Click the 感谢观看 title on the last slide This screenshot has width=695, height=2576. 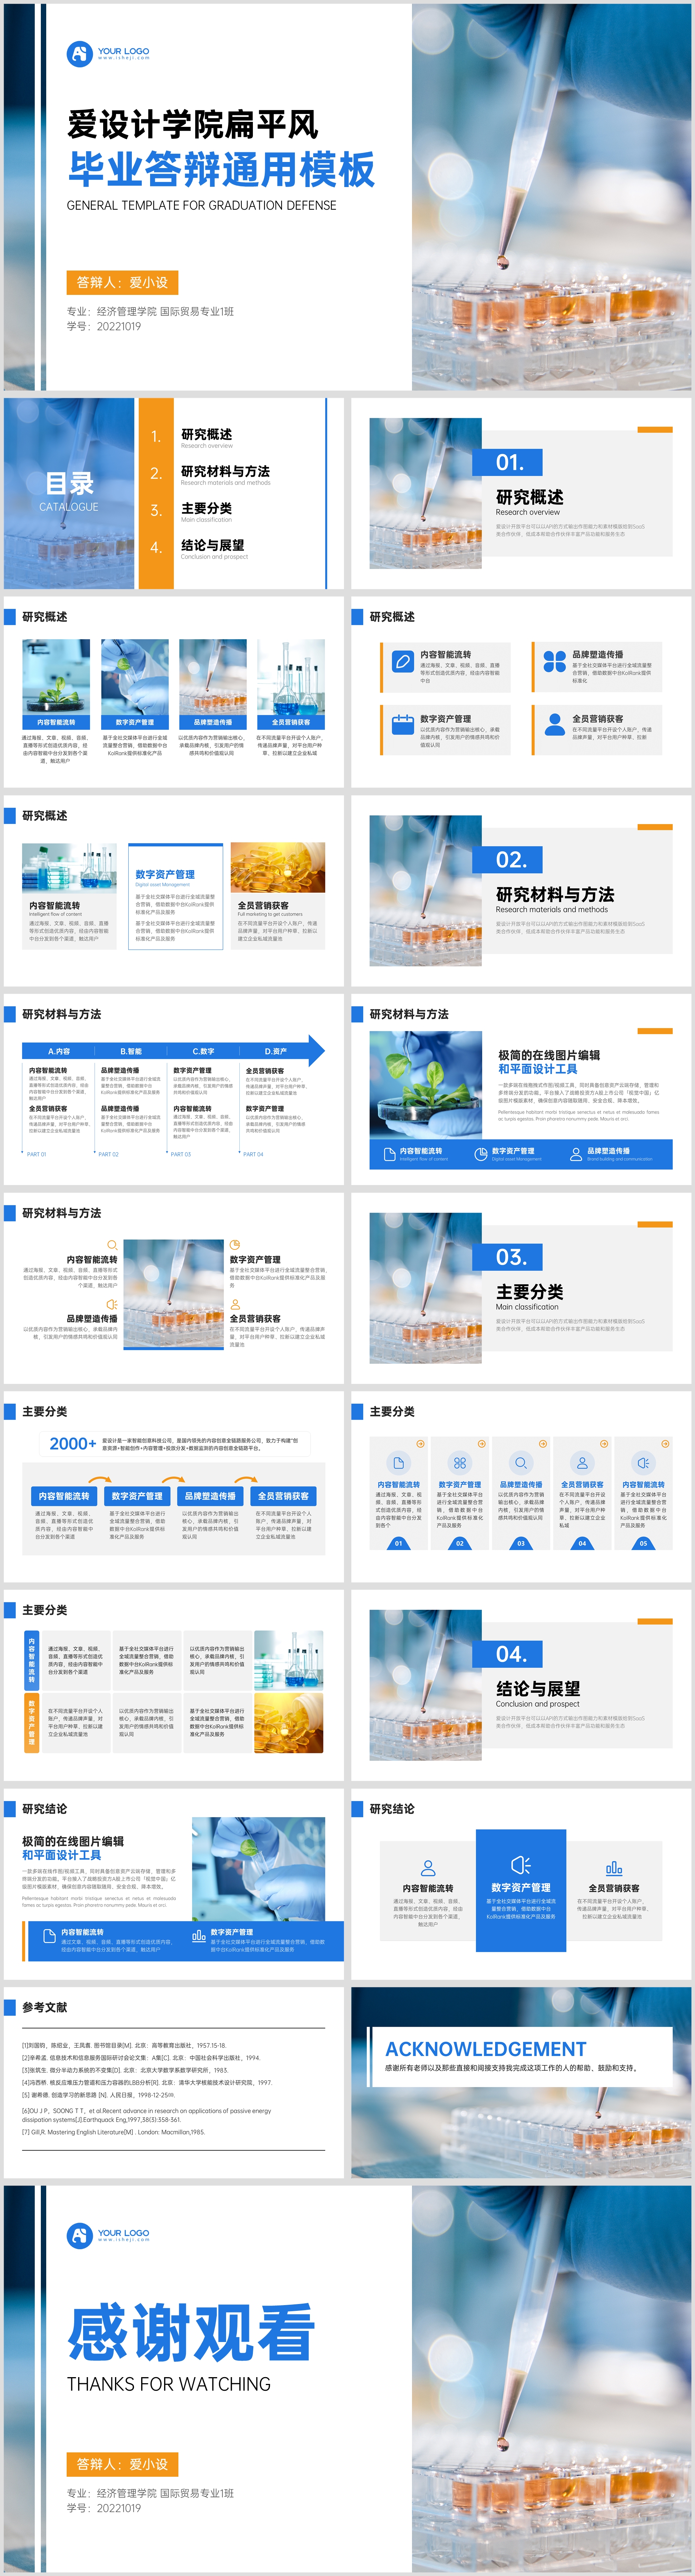(191, 2332)
